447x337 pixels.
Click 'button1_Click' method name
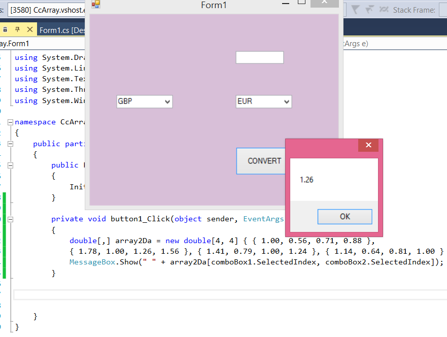coord(140,219)
